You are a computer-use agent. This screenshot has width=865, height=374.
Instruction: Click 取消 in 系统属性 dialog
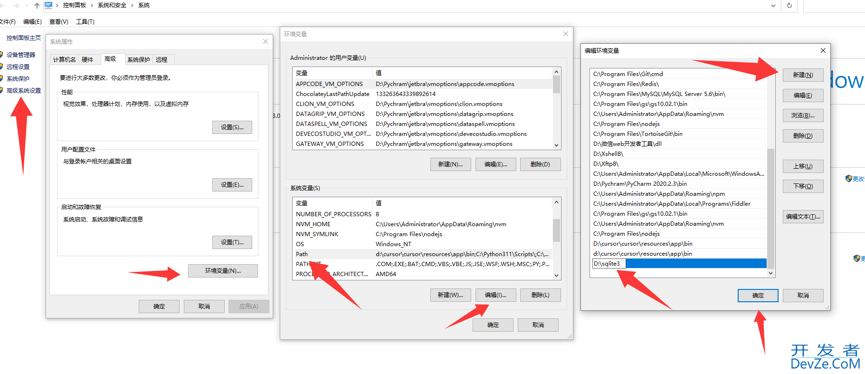coord(204,307)
